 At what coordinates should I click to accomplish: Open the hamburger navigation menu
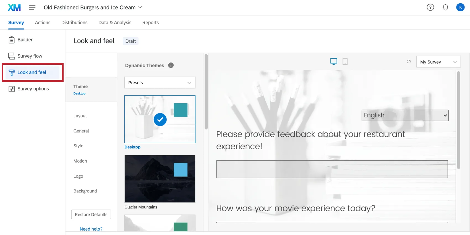32,7
